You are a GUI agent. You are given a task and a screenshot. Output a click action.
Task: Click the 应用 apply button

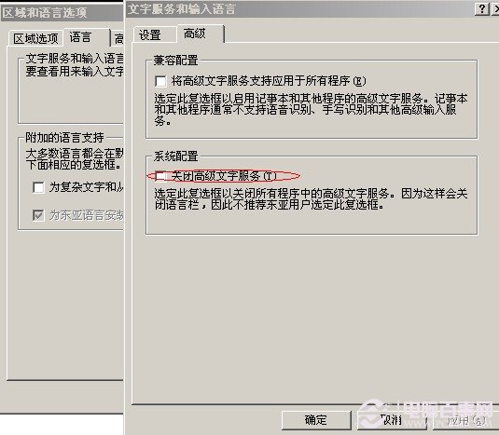[x=465, y=420]
